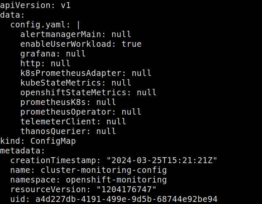Place cursor on config.yaml key
This screenshot has height=204, width=262.
tap(38, 24)
